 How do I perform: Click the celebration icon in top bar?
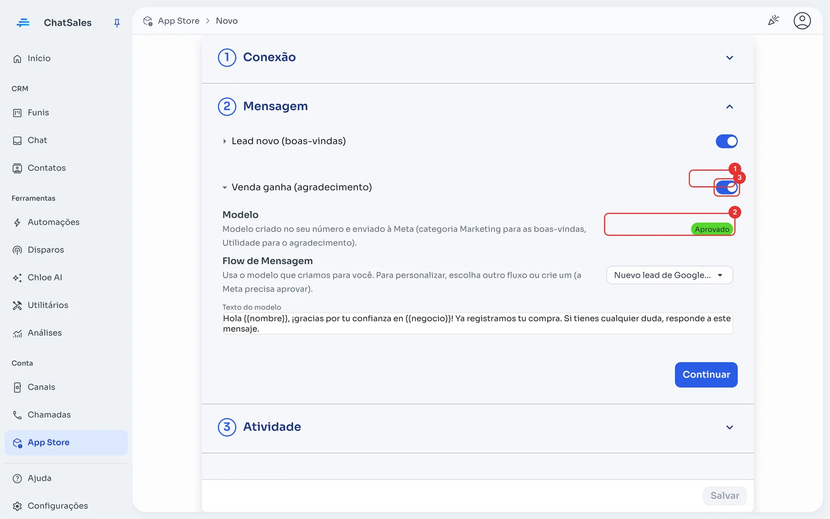tap(773, 21)
